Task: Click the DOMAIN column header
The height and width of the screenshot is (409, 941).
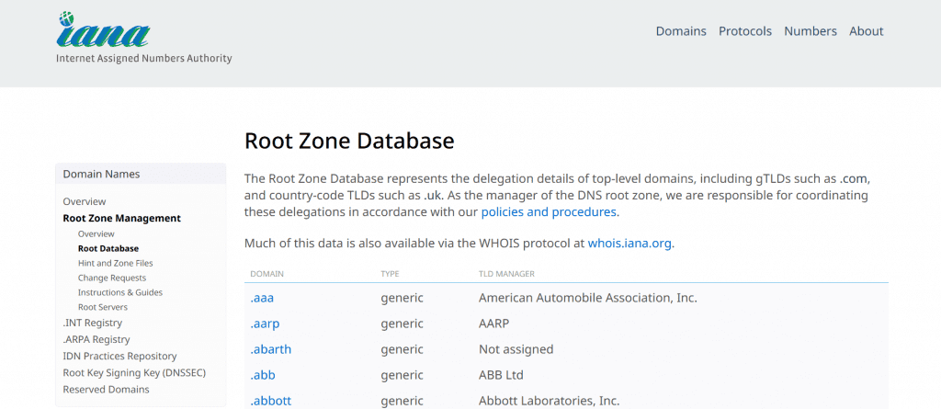Action: pos(267,274)
